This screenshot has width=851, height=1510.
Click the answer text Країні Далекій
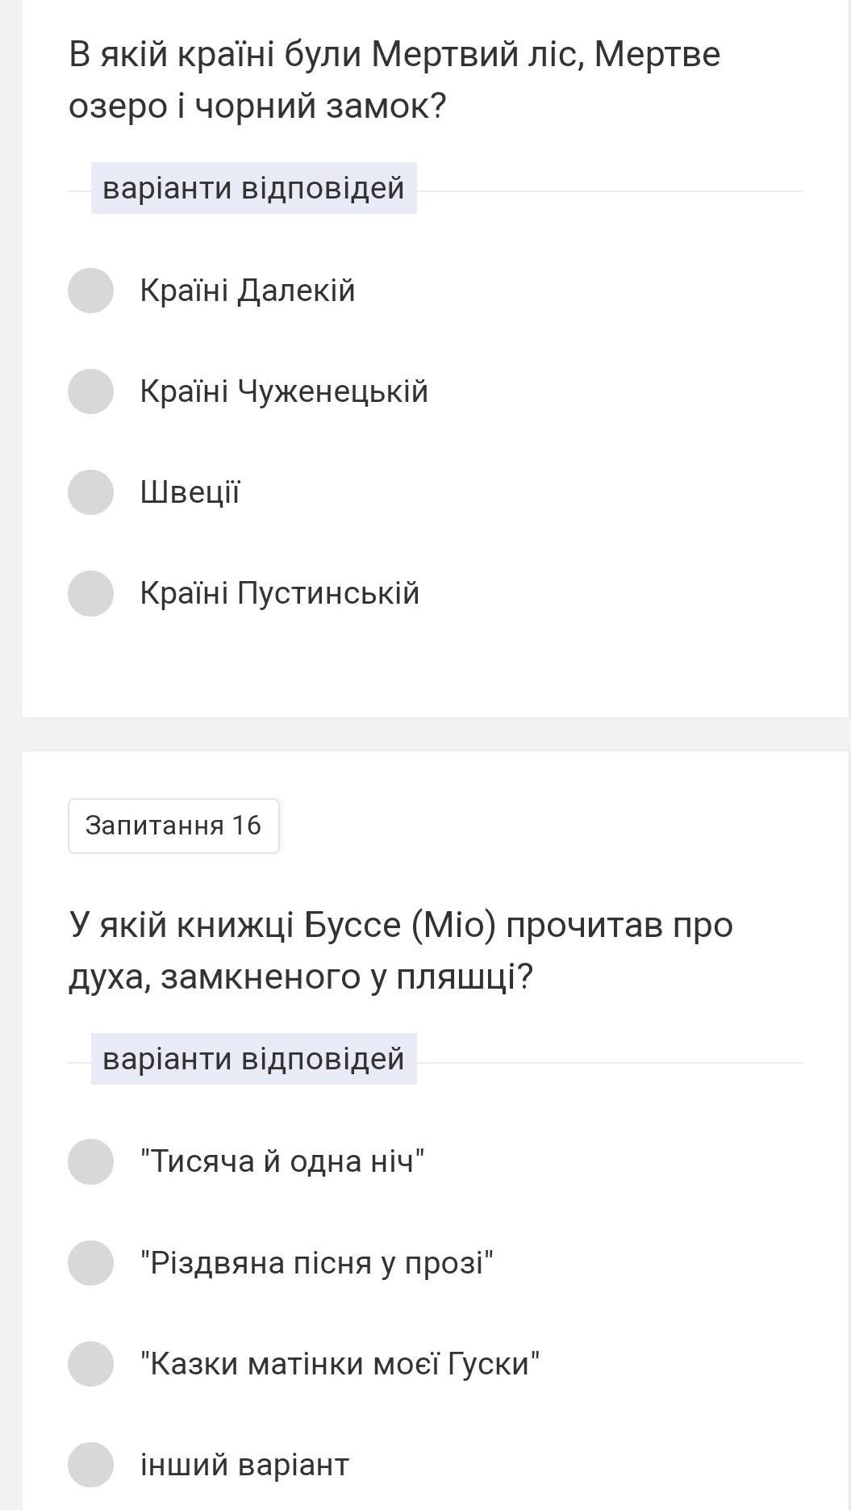point(248,291)
